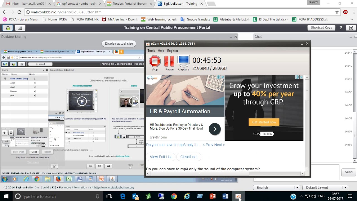Click the View Full List button
This screenshot has height=201, width=357.
point(161,157)
